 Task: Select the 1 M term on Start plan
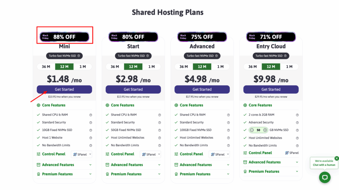(x=152, y=66)
